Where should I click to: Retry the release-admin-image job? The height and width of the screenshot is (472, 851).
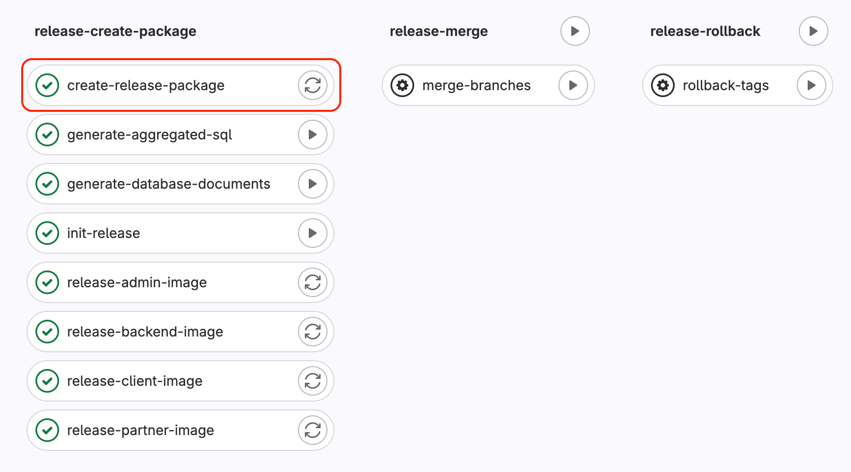(312, 282)
